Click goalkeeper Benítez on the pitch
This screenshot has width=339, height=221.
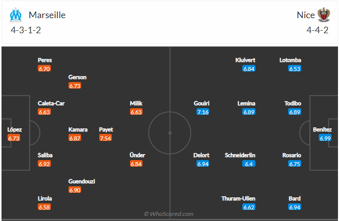pyautogui.click(x=325, y=129)
